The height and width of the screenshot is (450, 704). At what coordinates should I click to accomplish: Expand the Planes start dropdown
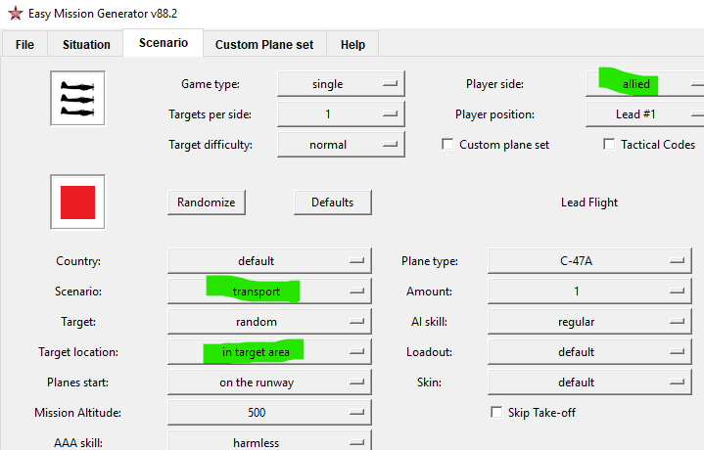tap(269, 382)
